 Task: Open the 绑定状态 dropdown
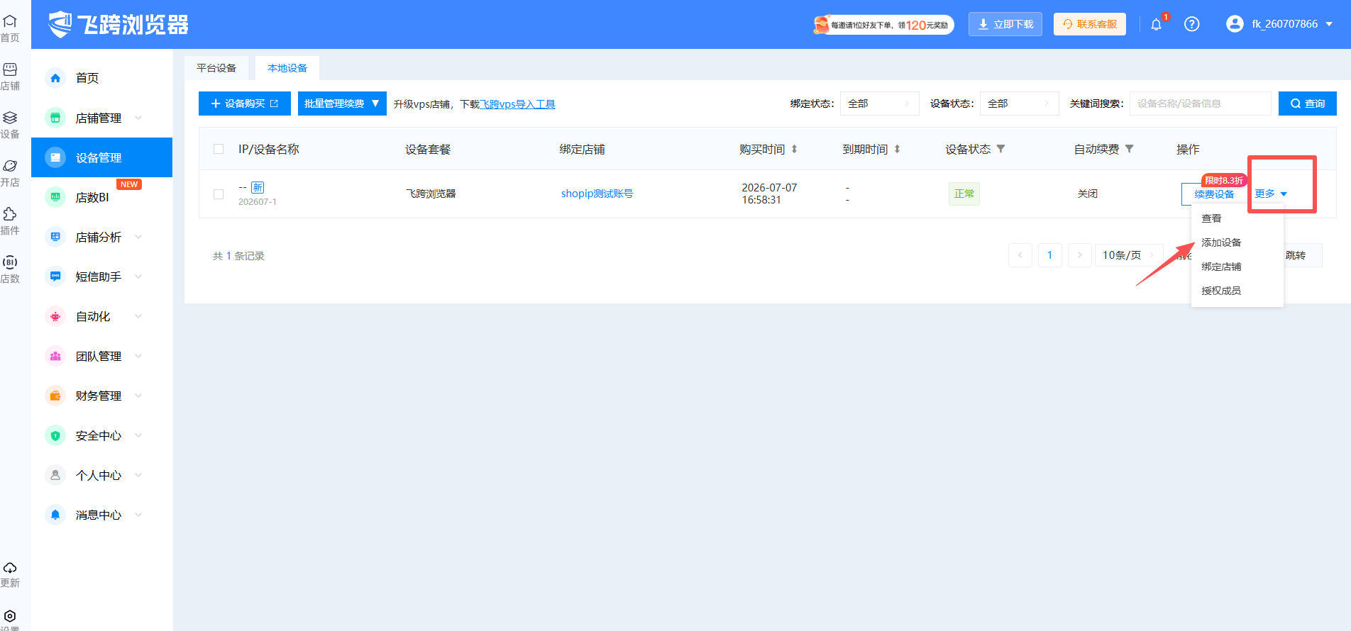[880, 104]
